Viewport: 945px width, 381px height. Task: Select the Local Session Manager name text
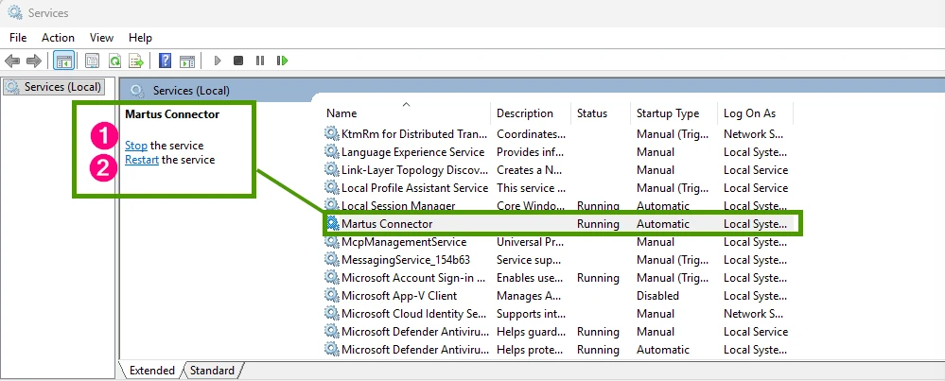click(x=398, y=206)
